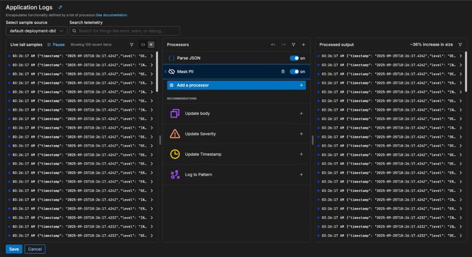Delete the Mask PII processor via trash icon
The image size is (472, 257).
point(283,72)
